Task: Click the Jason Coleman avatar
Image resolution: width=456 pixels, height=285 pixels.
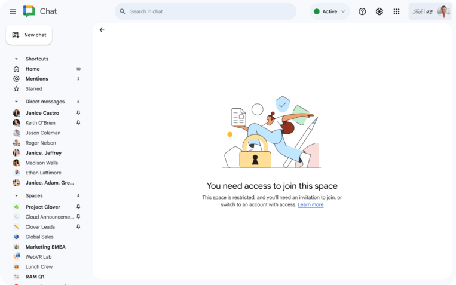Action: tap(17, 133)
